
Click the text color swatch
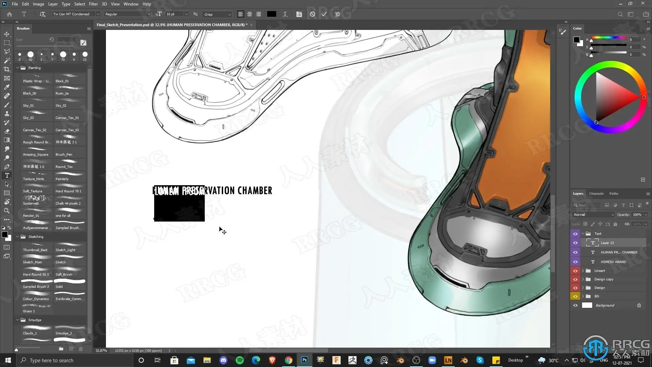point(272,14)
